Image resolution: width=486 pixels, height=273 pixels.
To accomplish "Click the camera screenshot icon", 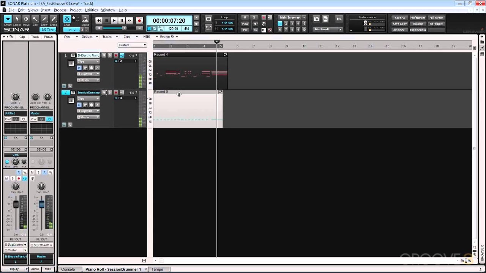I will 316,19.
